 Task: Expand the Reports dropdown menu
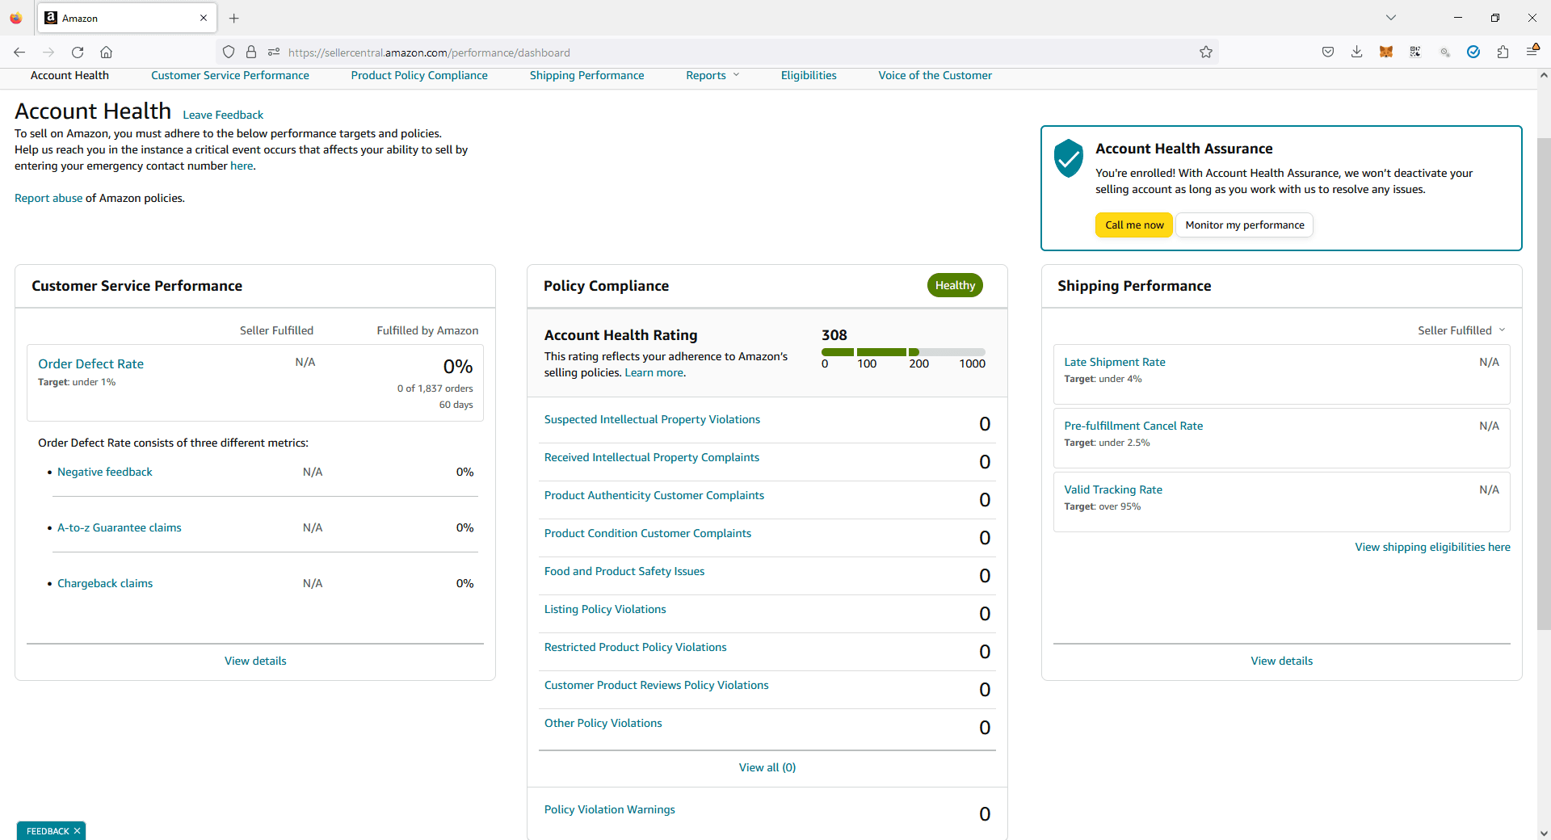(712, 75)
